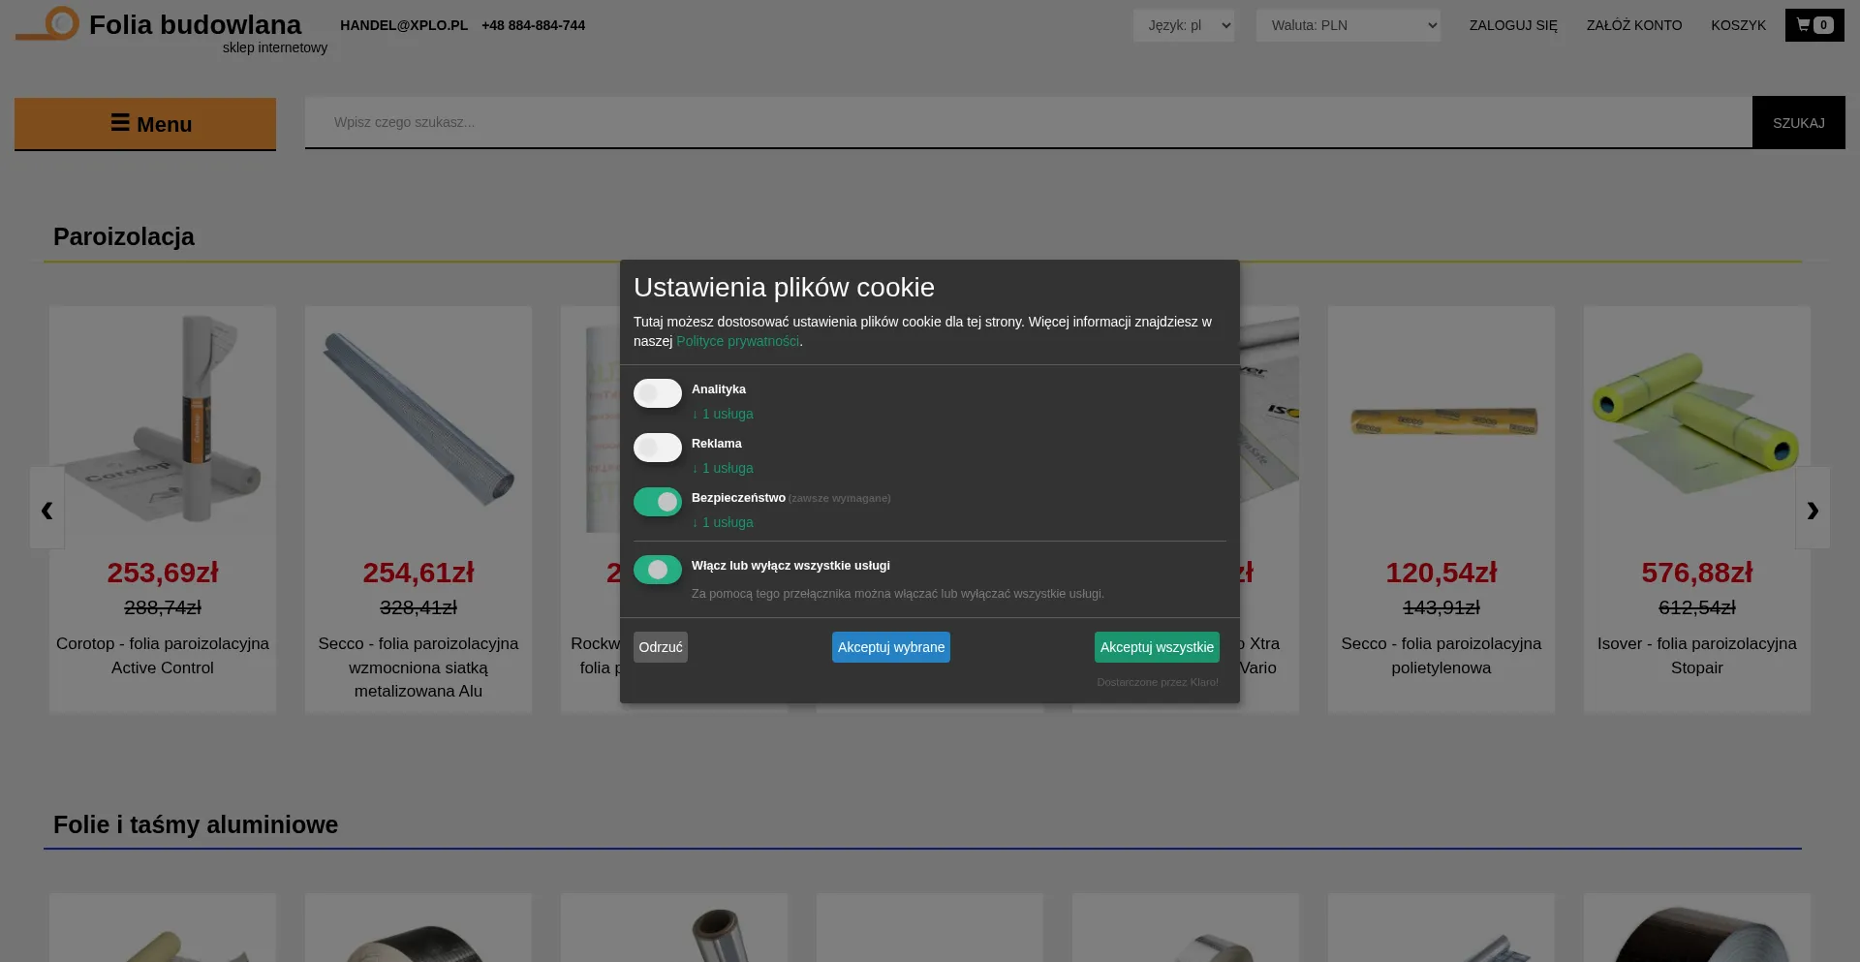Click the price 253,69zł

pos(163,573)
